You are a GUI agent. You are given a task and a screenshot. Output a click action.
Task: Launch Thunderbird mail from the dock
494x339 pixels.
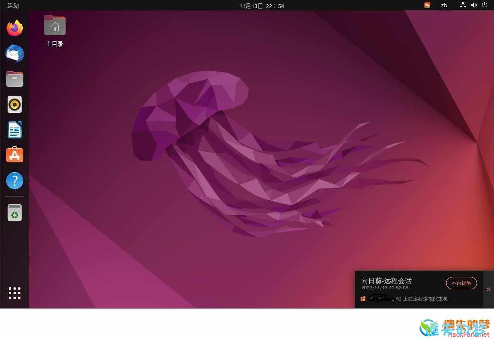15,54
